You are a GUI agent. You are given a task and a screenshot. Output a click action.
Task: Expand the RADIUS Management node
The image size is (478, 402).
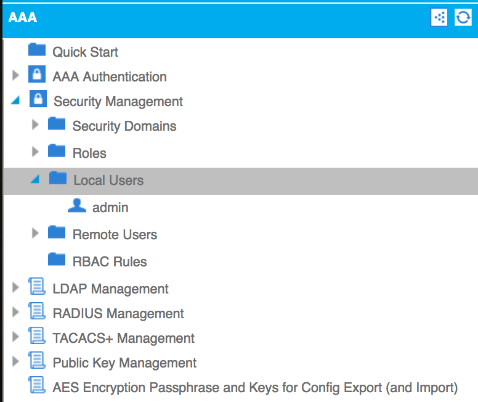pos(15,312)
